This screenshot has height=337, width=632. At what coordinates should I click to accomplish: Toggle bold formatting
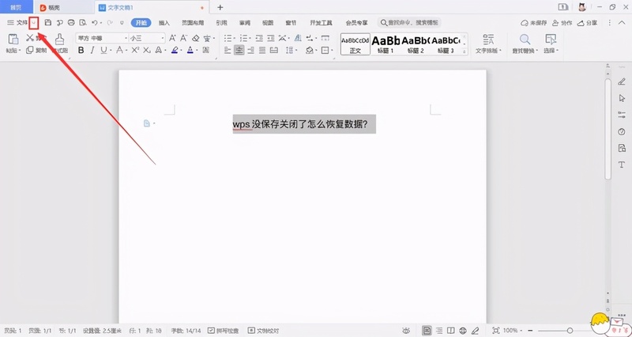[x=81, y=51]
